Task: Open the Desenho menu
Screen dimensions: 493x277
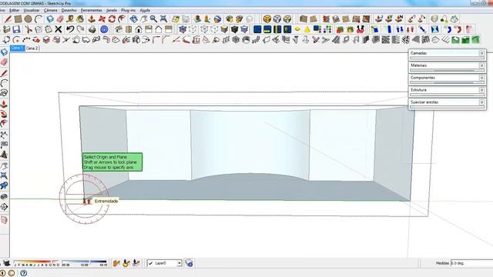Action: click(69, 10)
